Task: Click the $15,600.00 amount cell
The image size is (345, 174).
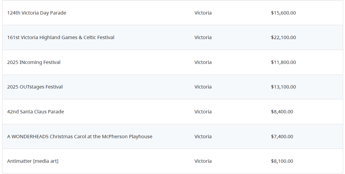Action: pos(283,13)
